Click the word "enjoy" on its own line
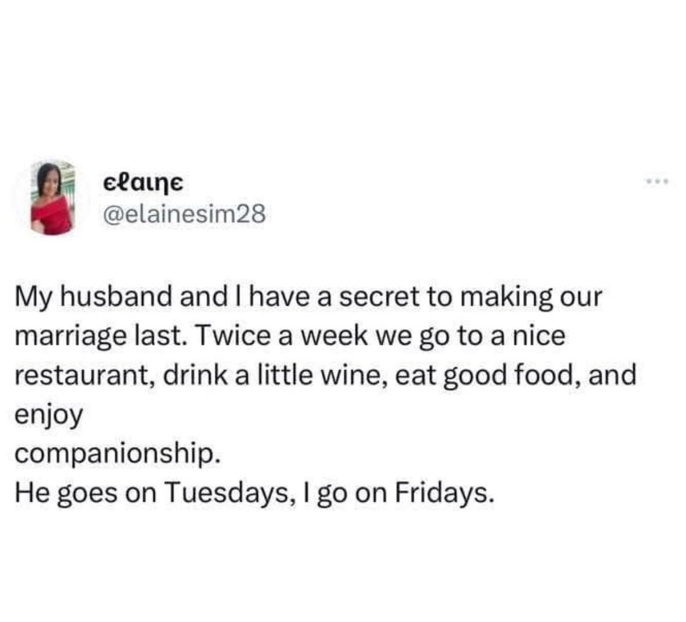Screen dimensions: 686x622 click(48, 416)
